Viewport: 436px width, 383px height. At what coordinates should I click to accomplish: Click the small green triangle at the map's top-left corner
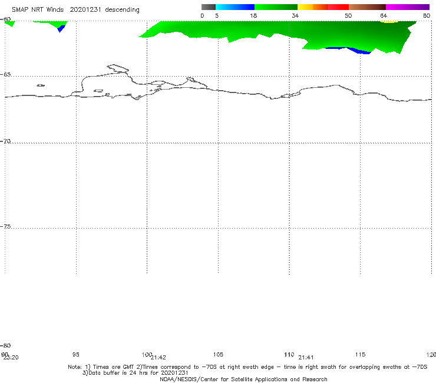pos(10,24)
